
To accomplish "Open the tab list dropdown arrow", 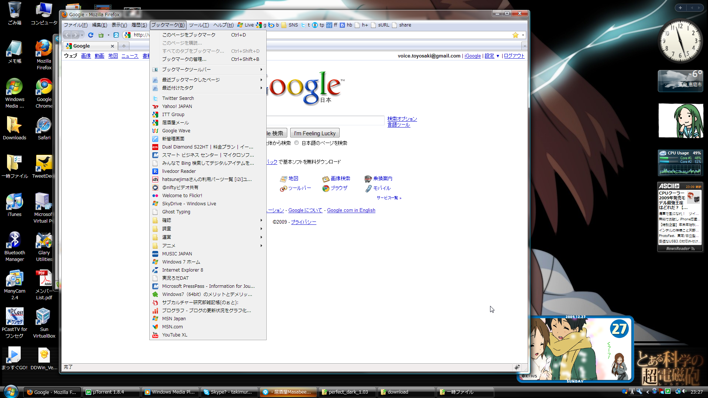I will [x=524, y=46].
